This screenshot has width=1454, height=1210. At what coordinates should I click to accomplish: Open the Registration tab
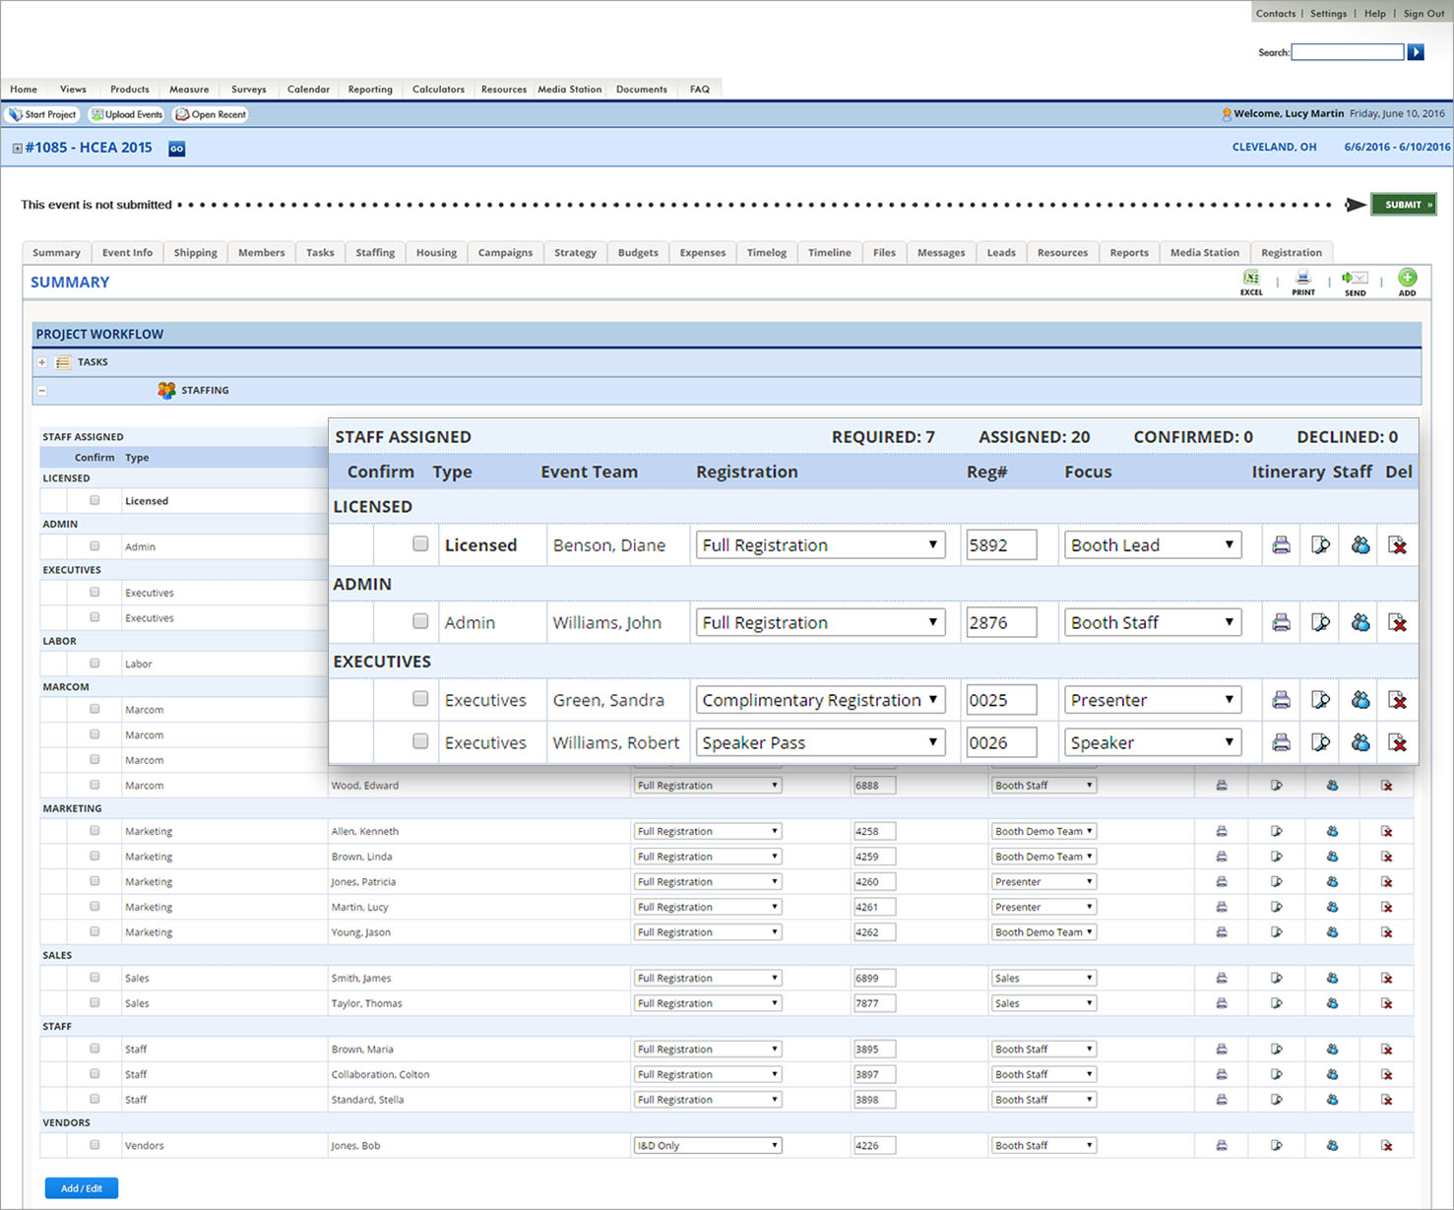(x=1292, y=253)
